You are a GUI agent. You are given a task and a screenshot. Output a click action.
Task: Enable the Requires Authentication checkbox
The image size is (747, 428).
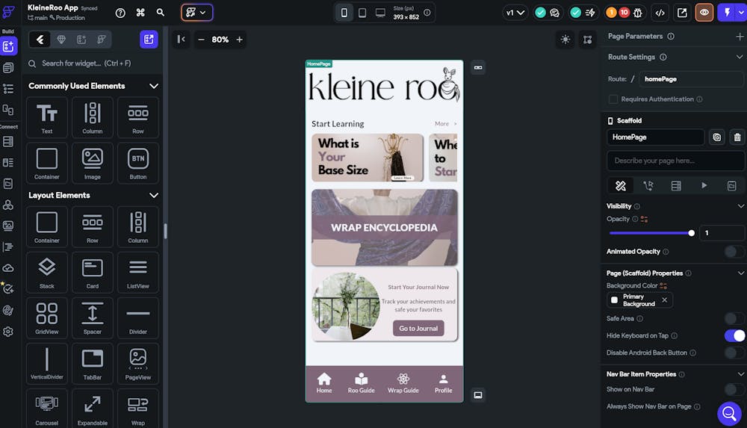click(x=613, y=99)
